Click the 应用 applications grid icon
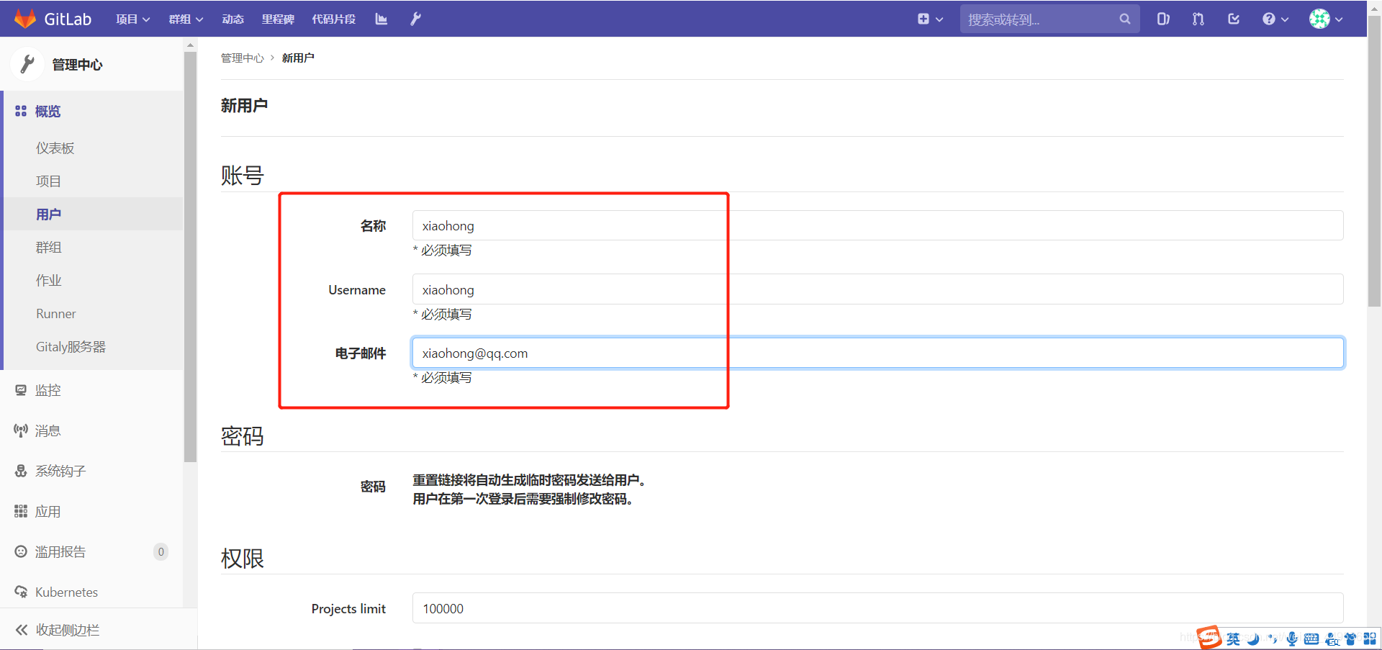The width and height of the screenshot is (1382, 650). 21,511
